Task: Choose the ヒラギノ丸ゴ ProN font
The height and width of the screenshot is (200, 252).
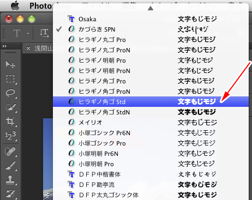Action: [151, 50]
